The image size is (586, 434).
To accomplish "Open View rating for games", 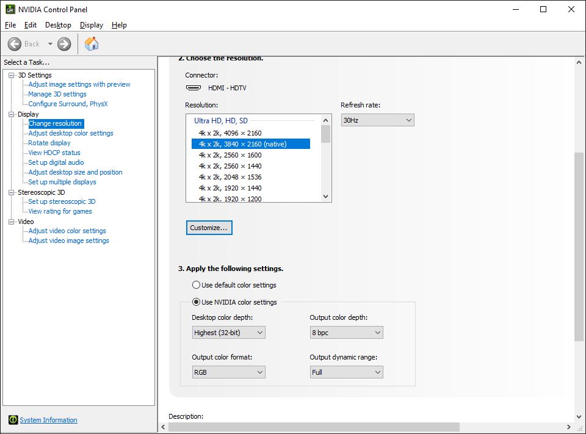I will (60, 211).
